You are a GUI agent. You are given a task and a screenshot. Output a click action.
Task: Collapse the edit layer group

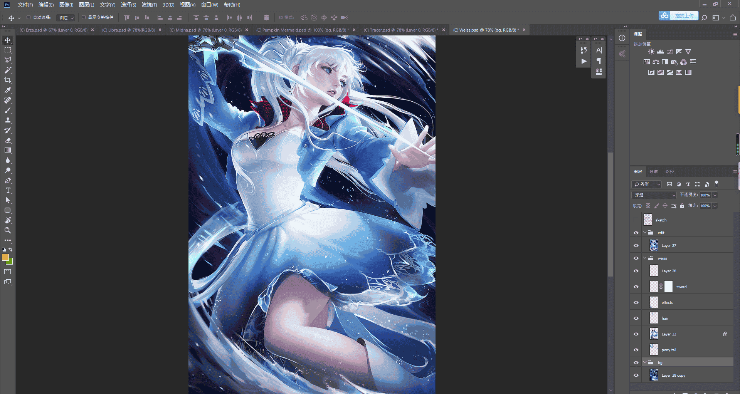(x=645, y=232)
